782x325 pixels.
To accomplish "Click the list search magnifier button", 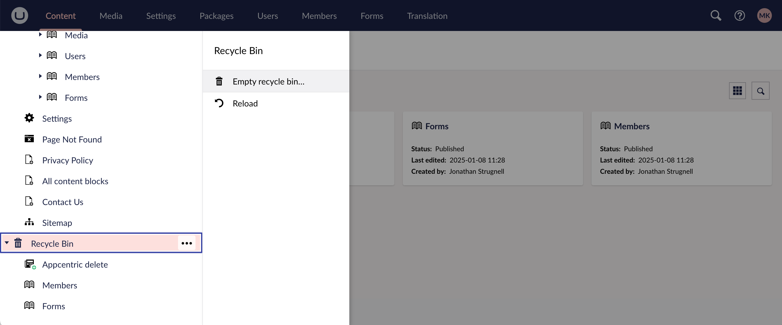I will click(760, 90).
